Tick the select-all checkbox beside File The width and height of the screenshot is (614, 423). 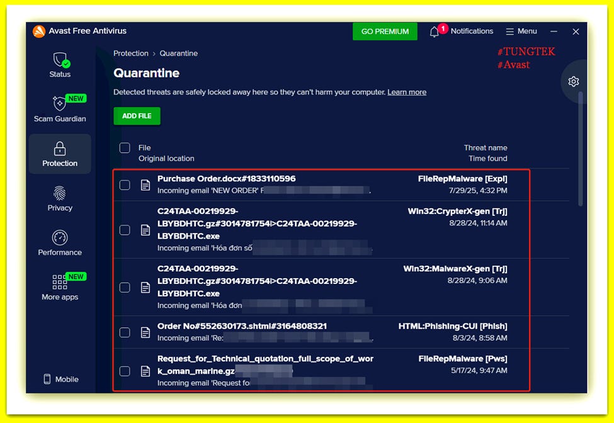pos(125,147)
